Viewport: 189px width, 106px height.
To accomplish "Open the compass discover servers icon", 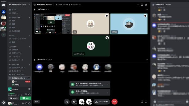I will (4, 102).
